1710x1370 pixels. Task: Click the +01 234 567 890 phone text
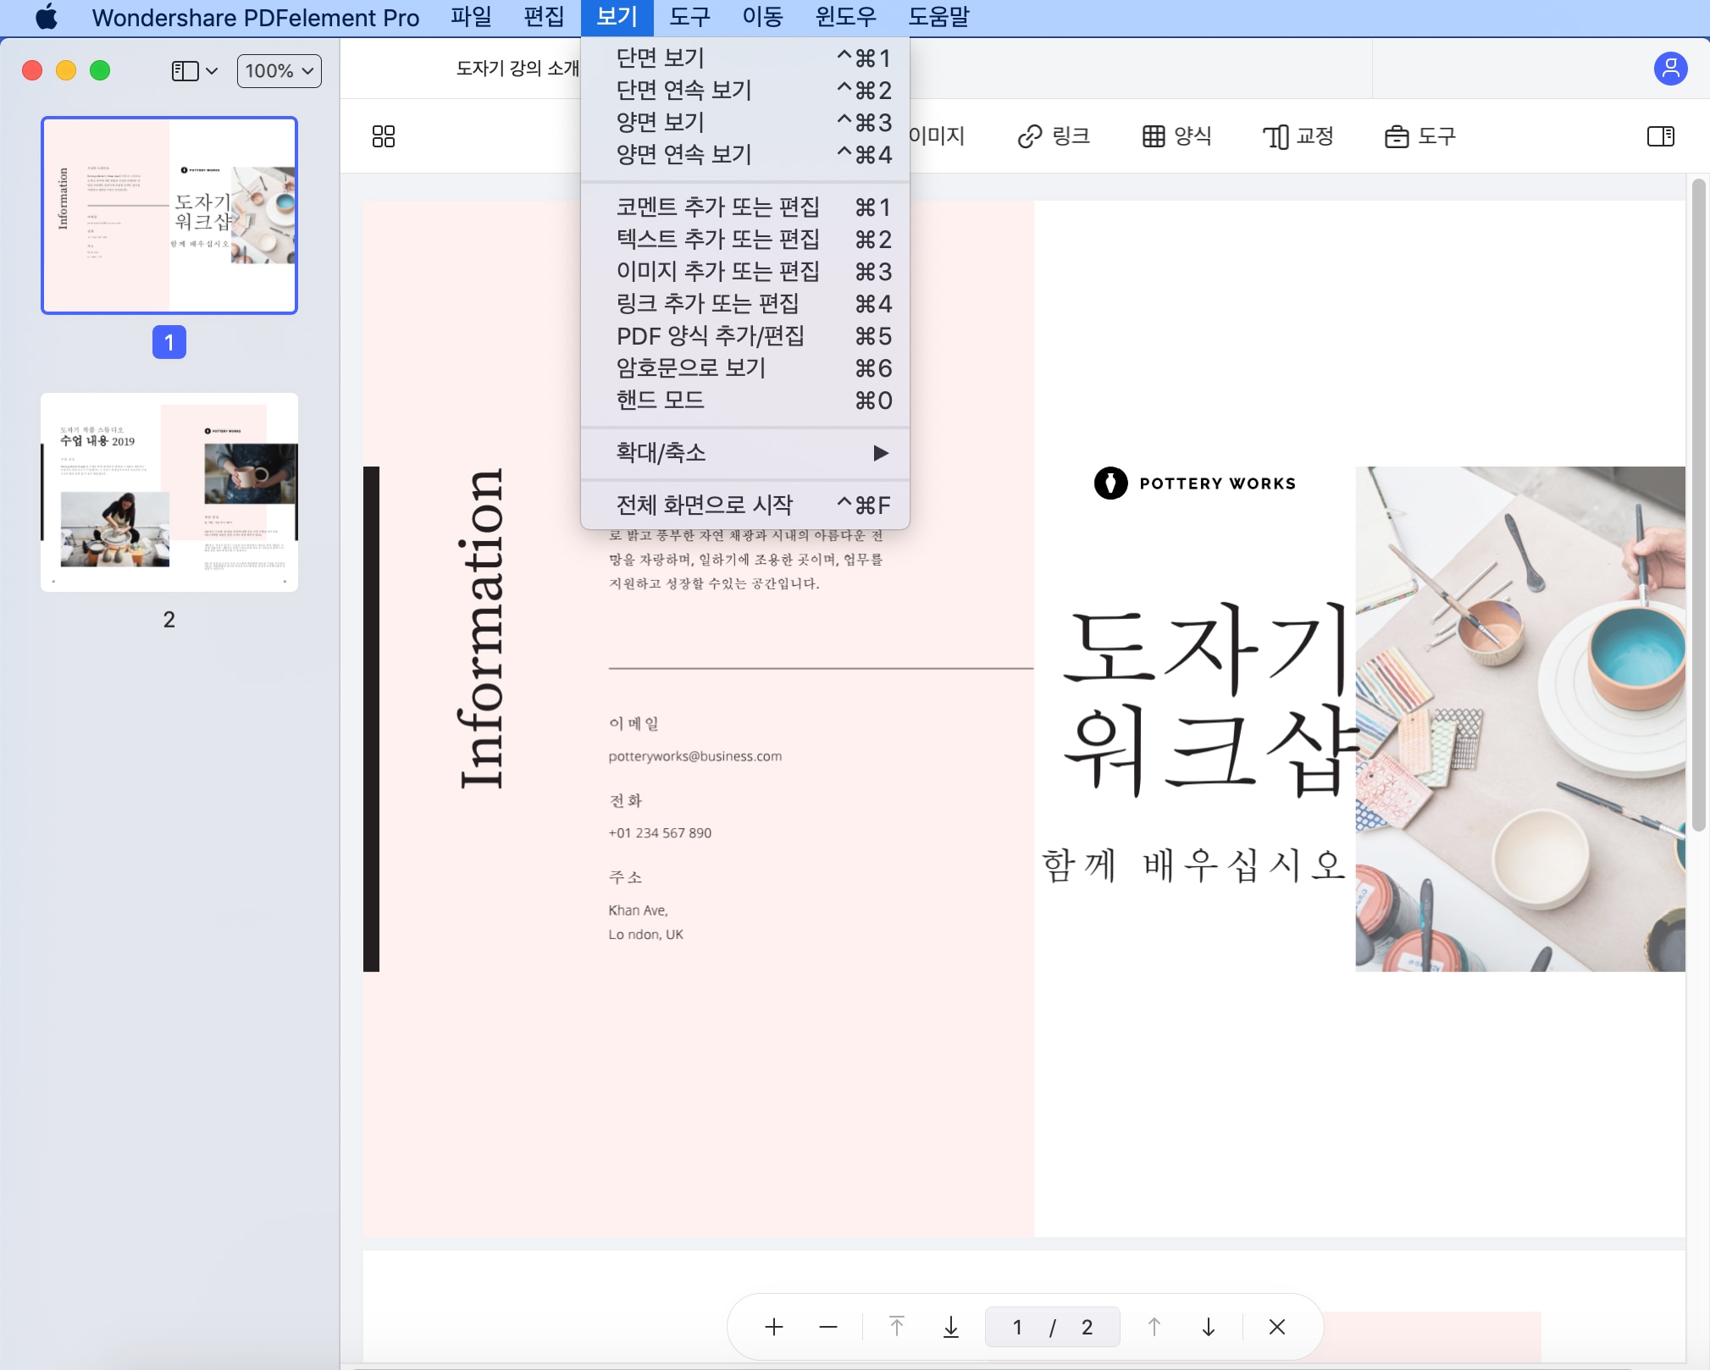[660, 832]
